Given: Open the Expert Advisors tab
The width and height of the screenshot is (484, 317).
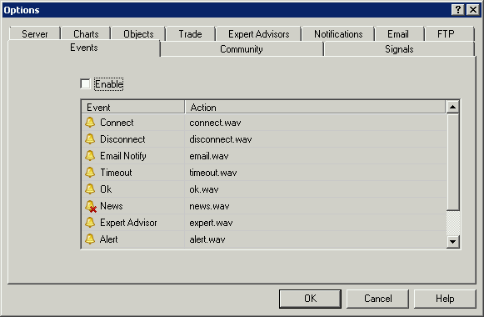Looking at the screenshot, I should coord(259,33).
